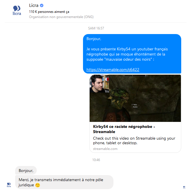The width and height of the screenshot is (195, 192).
Task: Click the smiley emoji in Licra's reply
Action: [38, 185]
